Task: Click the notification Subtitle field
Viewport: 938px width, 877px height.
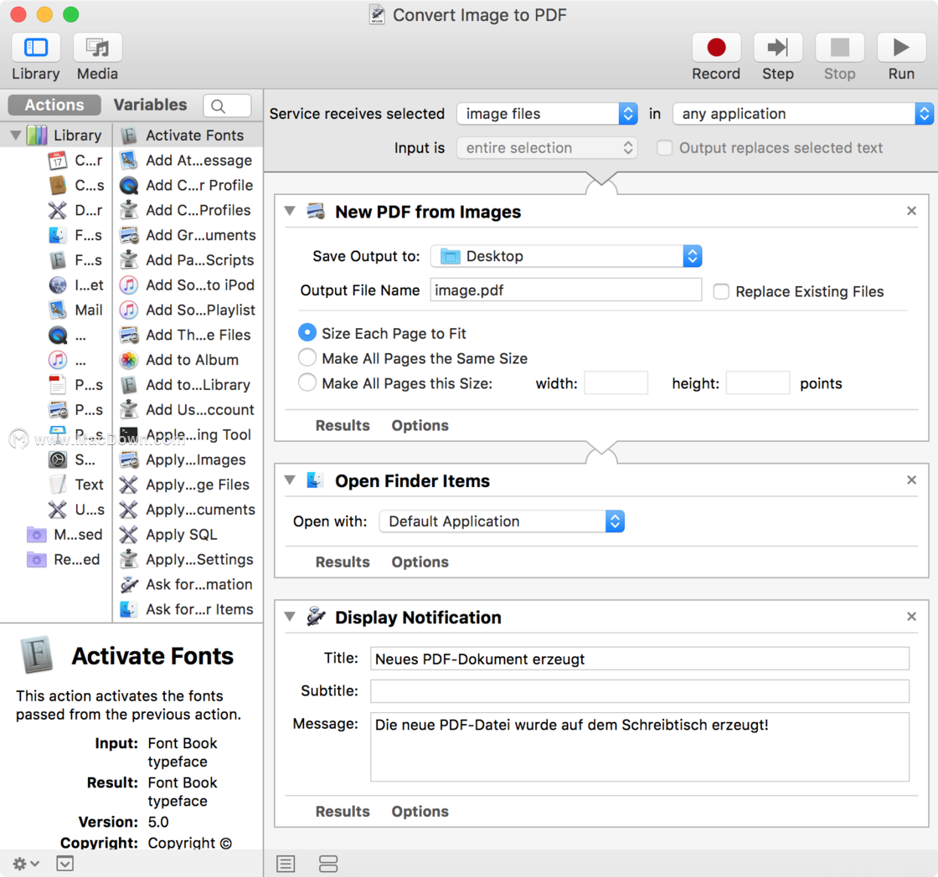Action: [x=640, y=691]
